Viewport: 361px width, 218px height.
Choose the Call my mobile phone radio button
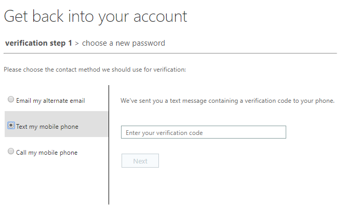[11, 152]
